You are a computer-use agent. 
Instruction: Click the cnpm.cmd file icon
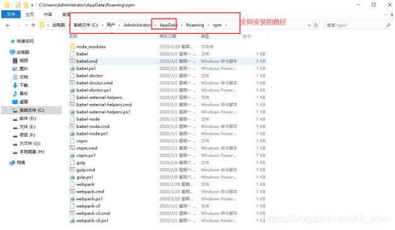click(72, 148)
